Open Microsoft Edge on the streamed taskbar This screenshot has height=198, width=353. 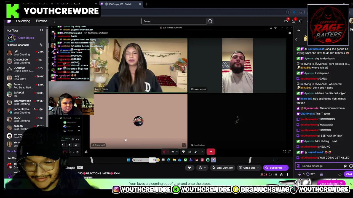click(169, 160)
